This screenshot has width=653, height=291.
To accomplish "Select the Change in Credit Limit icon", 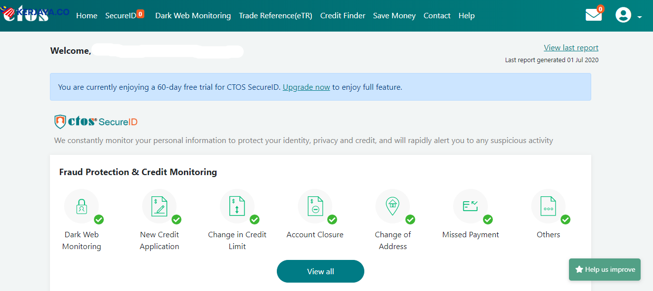I will (x=237, y=206).
